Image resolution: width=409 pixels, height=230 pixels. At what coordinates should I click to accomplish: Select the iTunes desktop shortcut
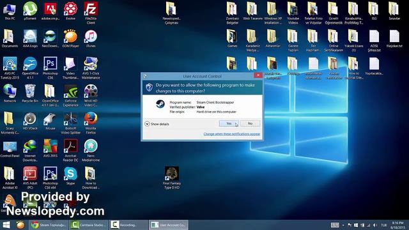pos(91,38)
